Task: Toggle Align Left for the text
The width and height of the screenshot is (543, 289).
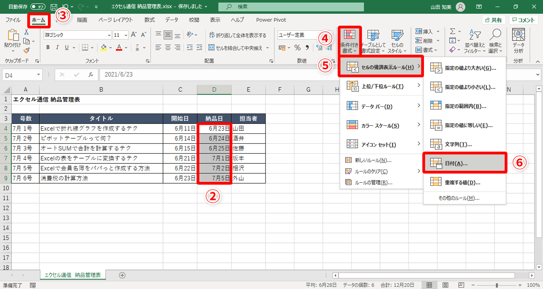Action: point(158,47)
